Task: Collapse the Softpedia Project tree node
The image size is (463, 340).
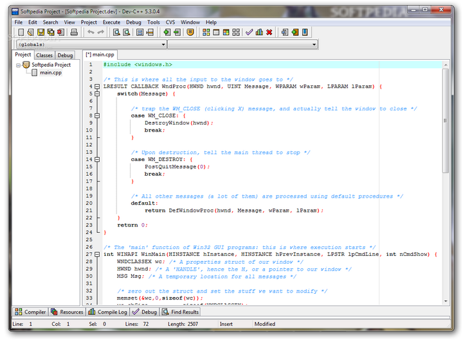Action: click(18, 65)
